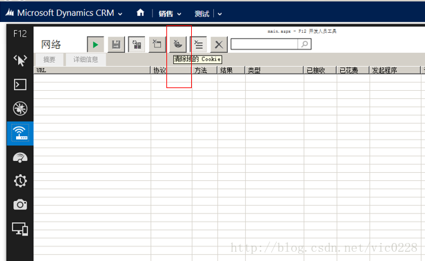
Task: Click the clear domain cookies icon
Action: (178, 45)
